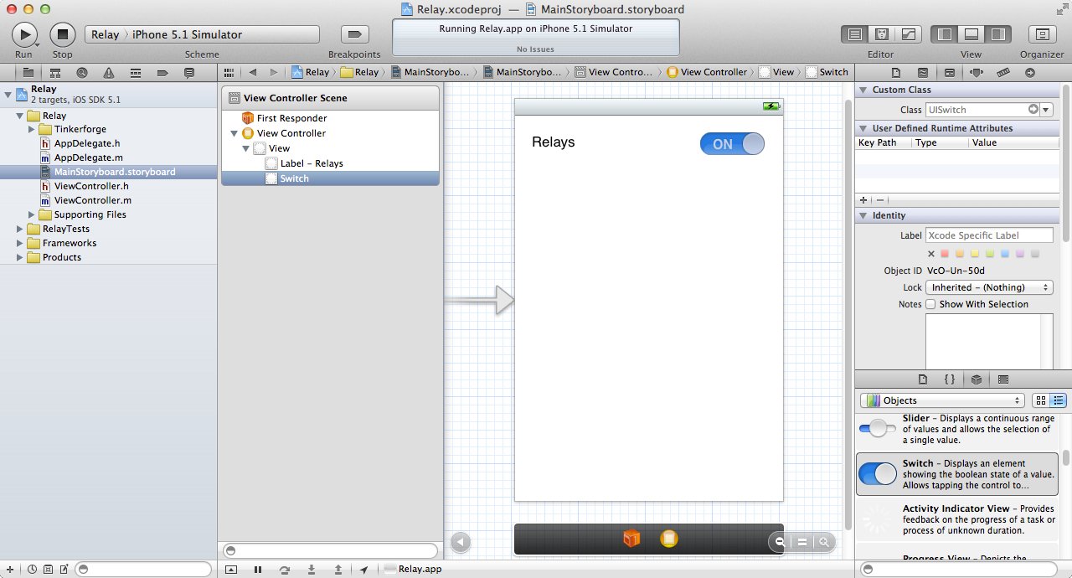
Task: Zoom in the storyboard canvas
Action: coord(824,542)
